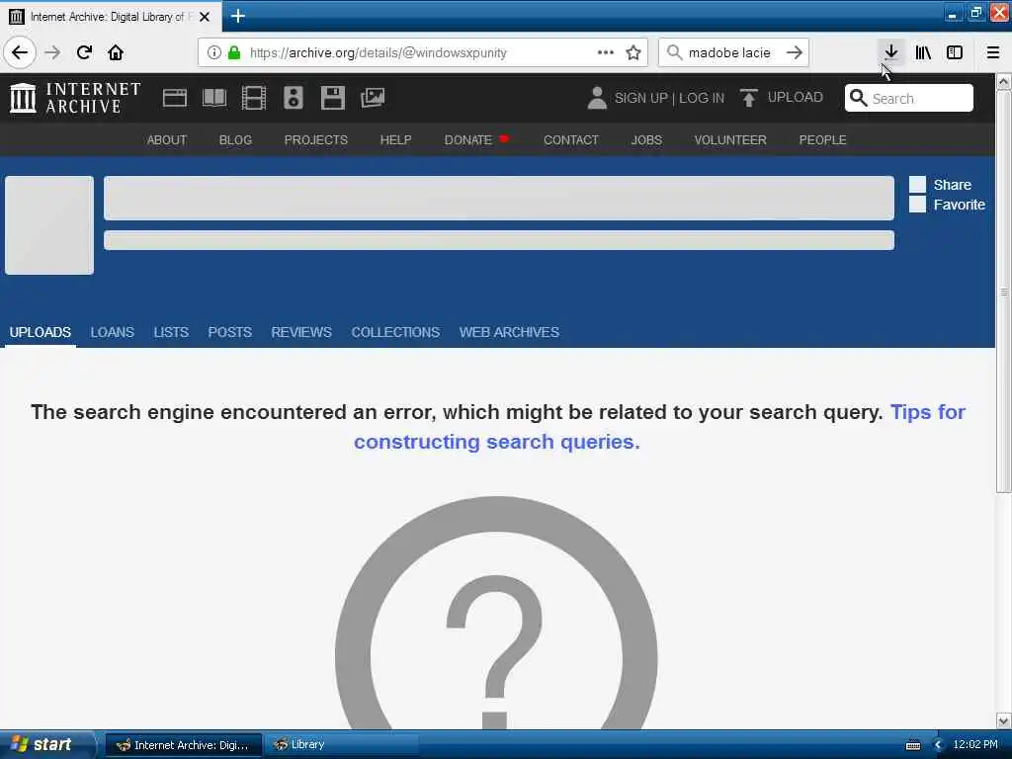Viewport: 1012px width, 759px height.
Task: Click the LOG IN link
Action: coord(702,98)
